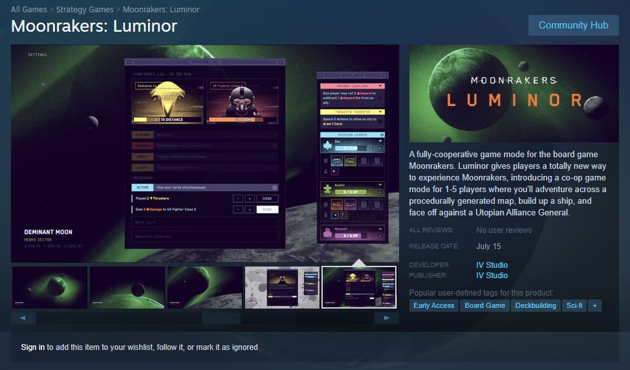
Task: Open Strategy Games breadcrumb link
Action: [x=85, y=9]
